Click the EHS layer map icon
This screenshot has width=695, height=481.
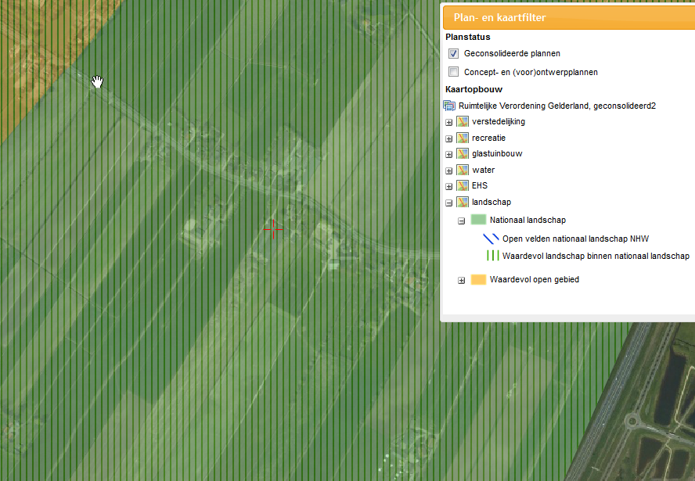pos(463,186)
